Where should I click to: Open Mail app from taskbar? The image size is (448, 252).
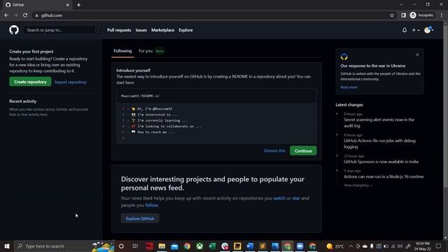point(174,246)
